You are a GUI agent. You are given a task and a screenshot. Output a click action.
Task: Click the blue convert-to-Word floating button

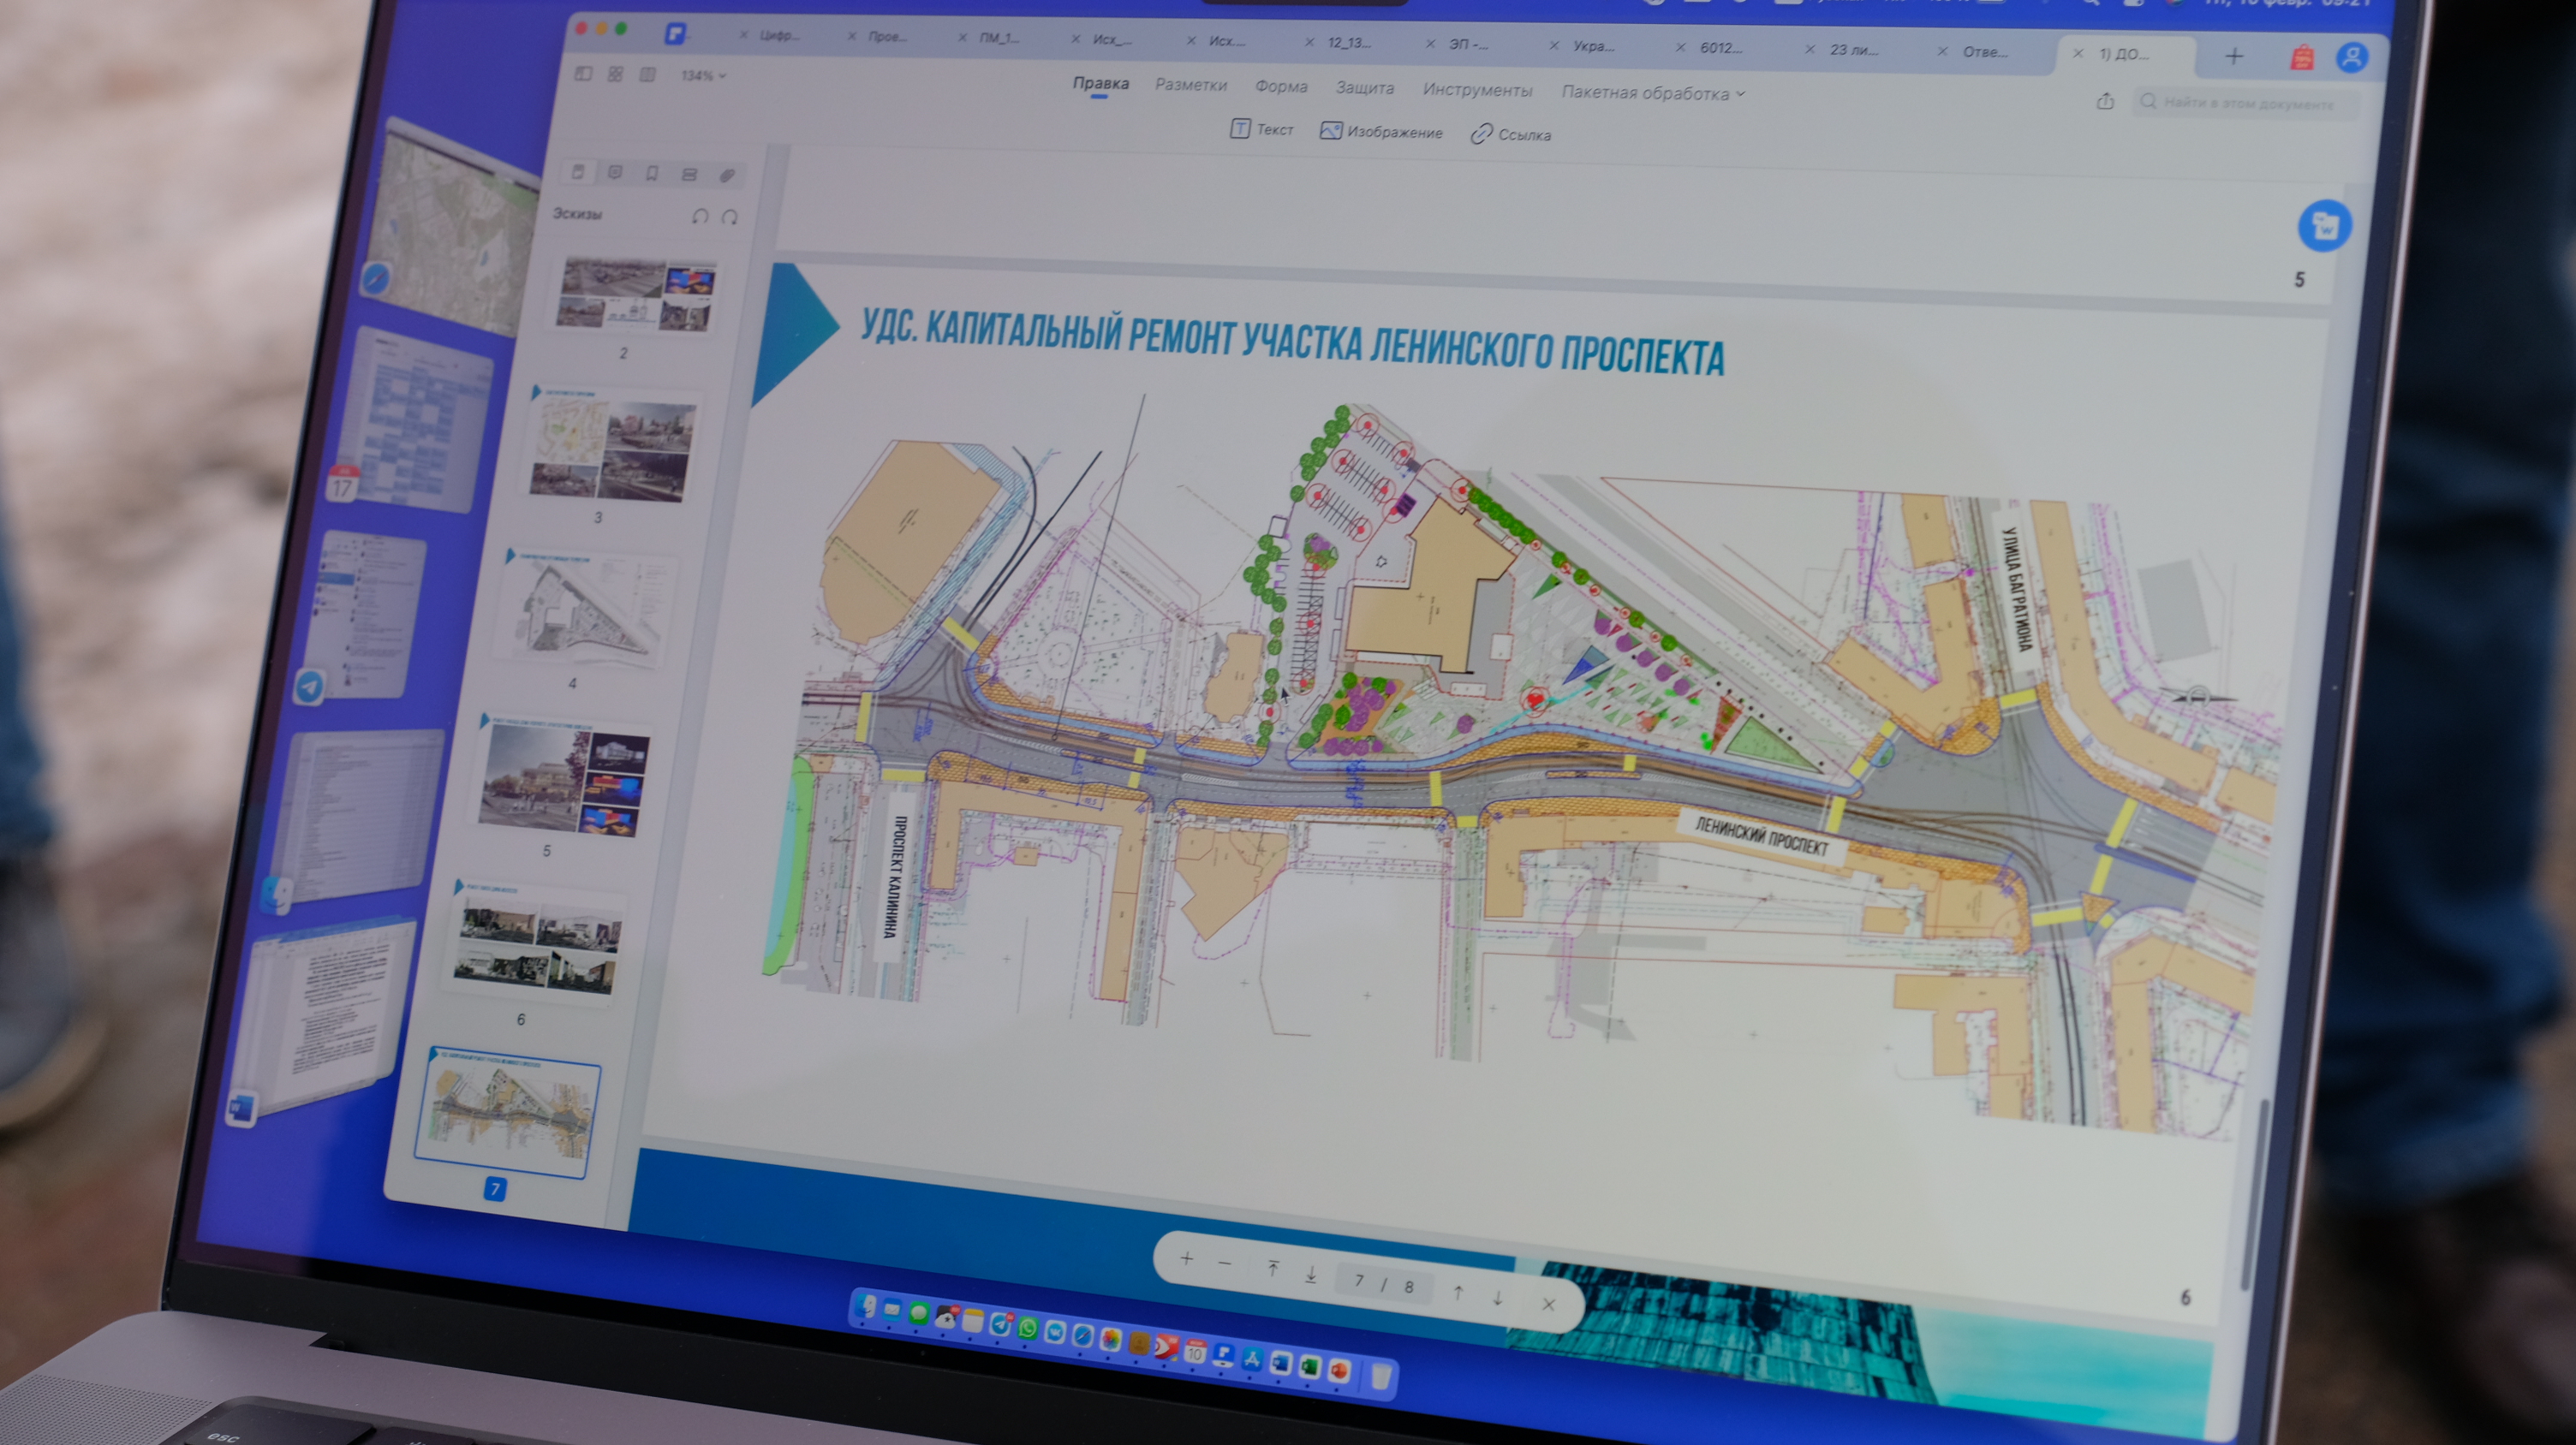(2324, 226)
